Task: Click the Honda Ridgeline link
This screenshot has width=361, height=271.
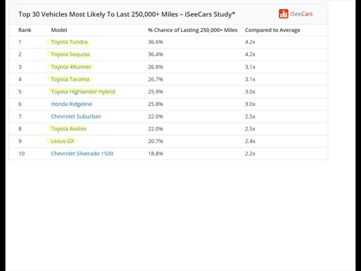Action: (71, 104)
